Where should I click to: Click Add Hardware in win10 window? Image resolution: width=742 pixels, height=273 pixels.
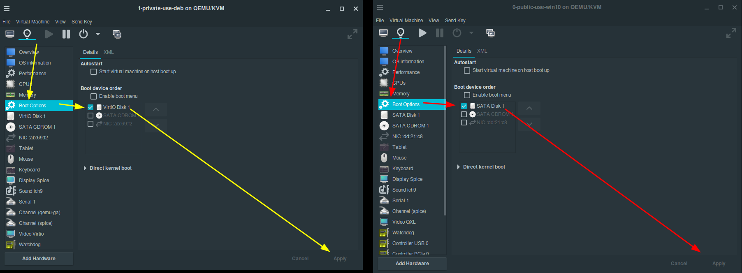[x=413, y=264]
